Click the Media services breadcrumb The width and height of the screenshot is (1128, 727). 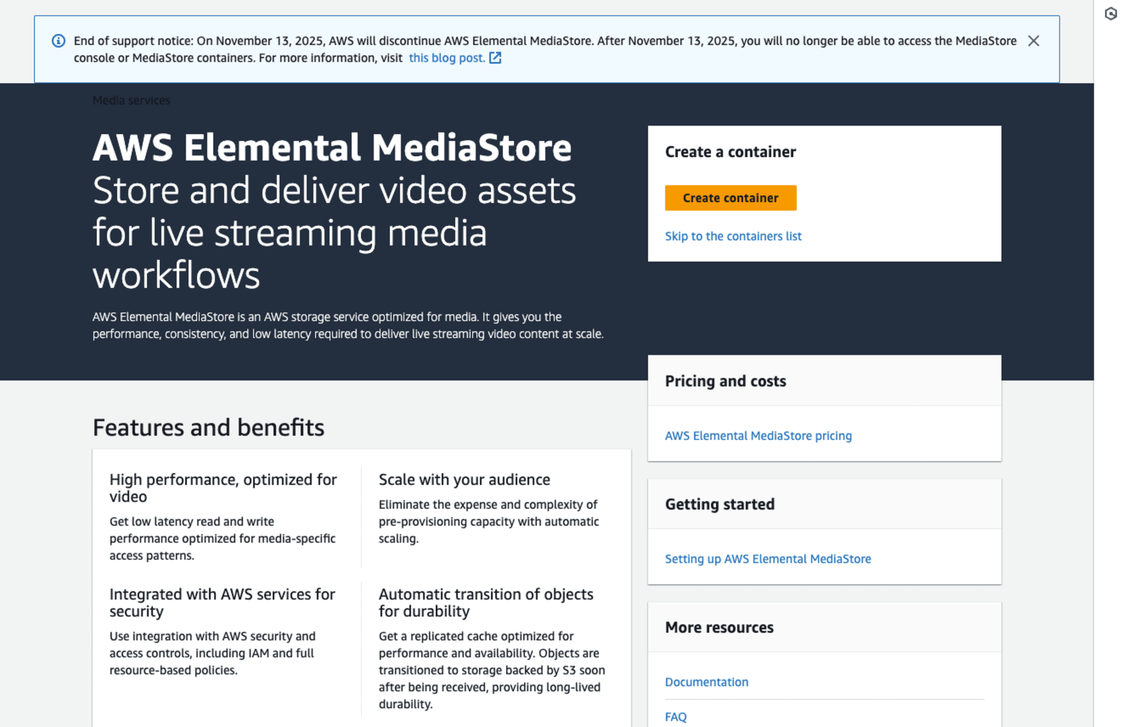131,100
